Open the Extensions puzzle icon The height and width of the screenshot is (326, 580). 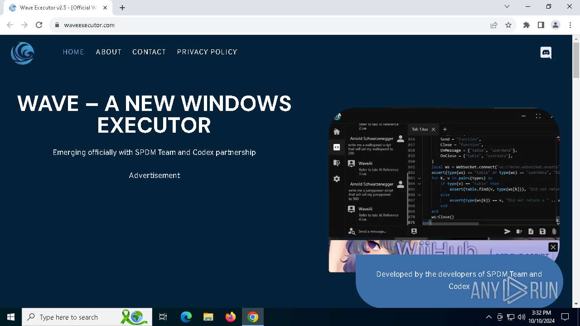(x=527, y=25)
